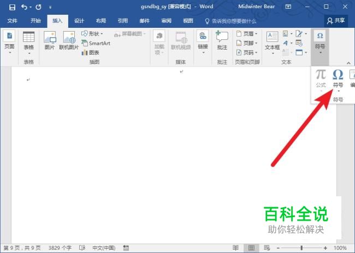Click page count 第 9 页, 共 9 页
The width and height of the screenshot is (355, 253).
click(x=22, y=248)
